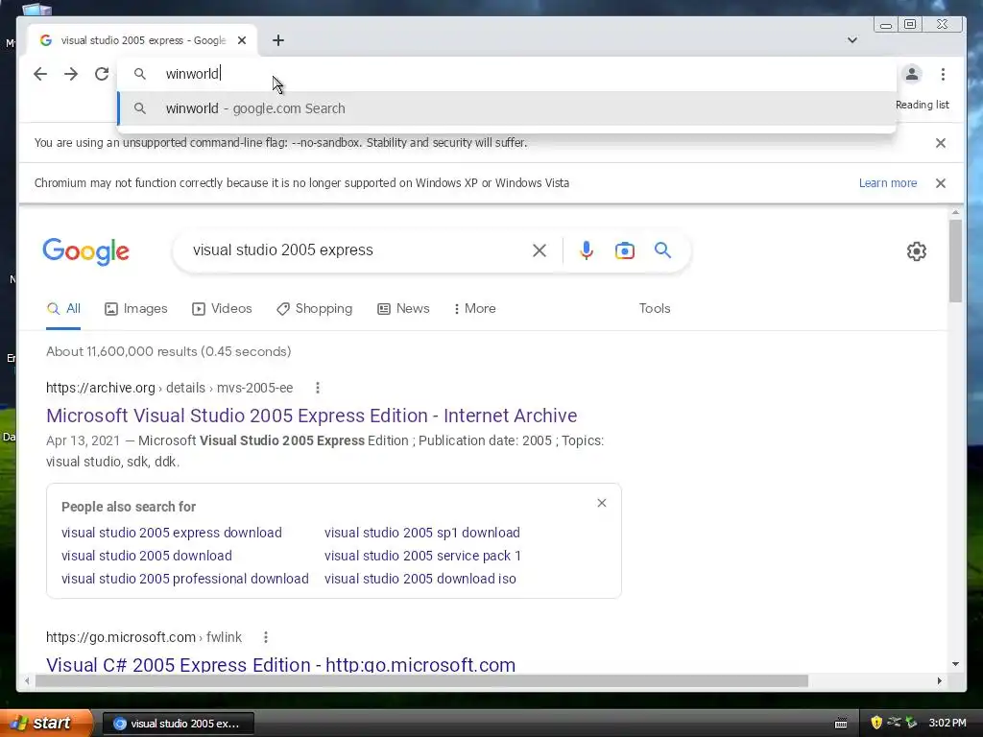Image resolution: width=983 pixels, height=737 pixels.
Task: Open options menu for archive.org result
Action: coord(318,388)
